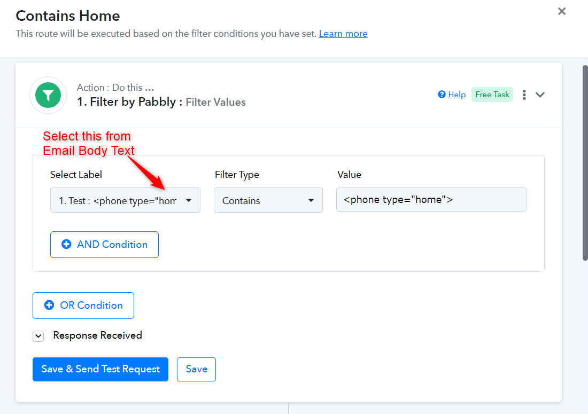Image resolution: width=588 pixels, height=414 pixels.
Task: Click the blue question mark help icon
Action: [442, 95]
